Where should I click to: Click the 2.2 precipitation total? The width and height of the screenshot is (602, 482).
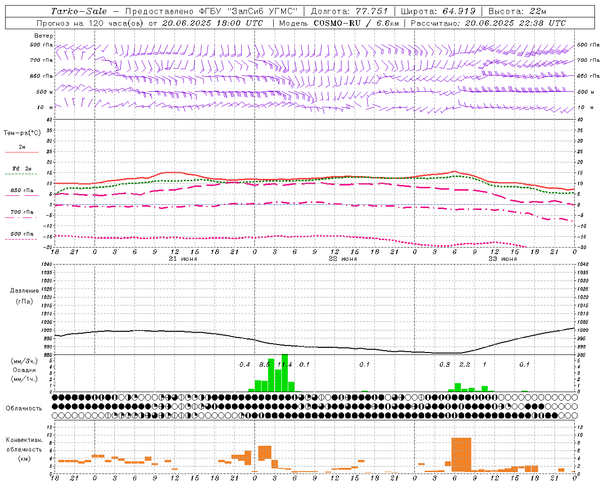465,365
